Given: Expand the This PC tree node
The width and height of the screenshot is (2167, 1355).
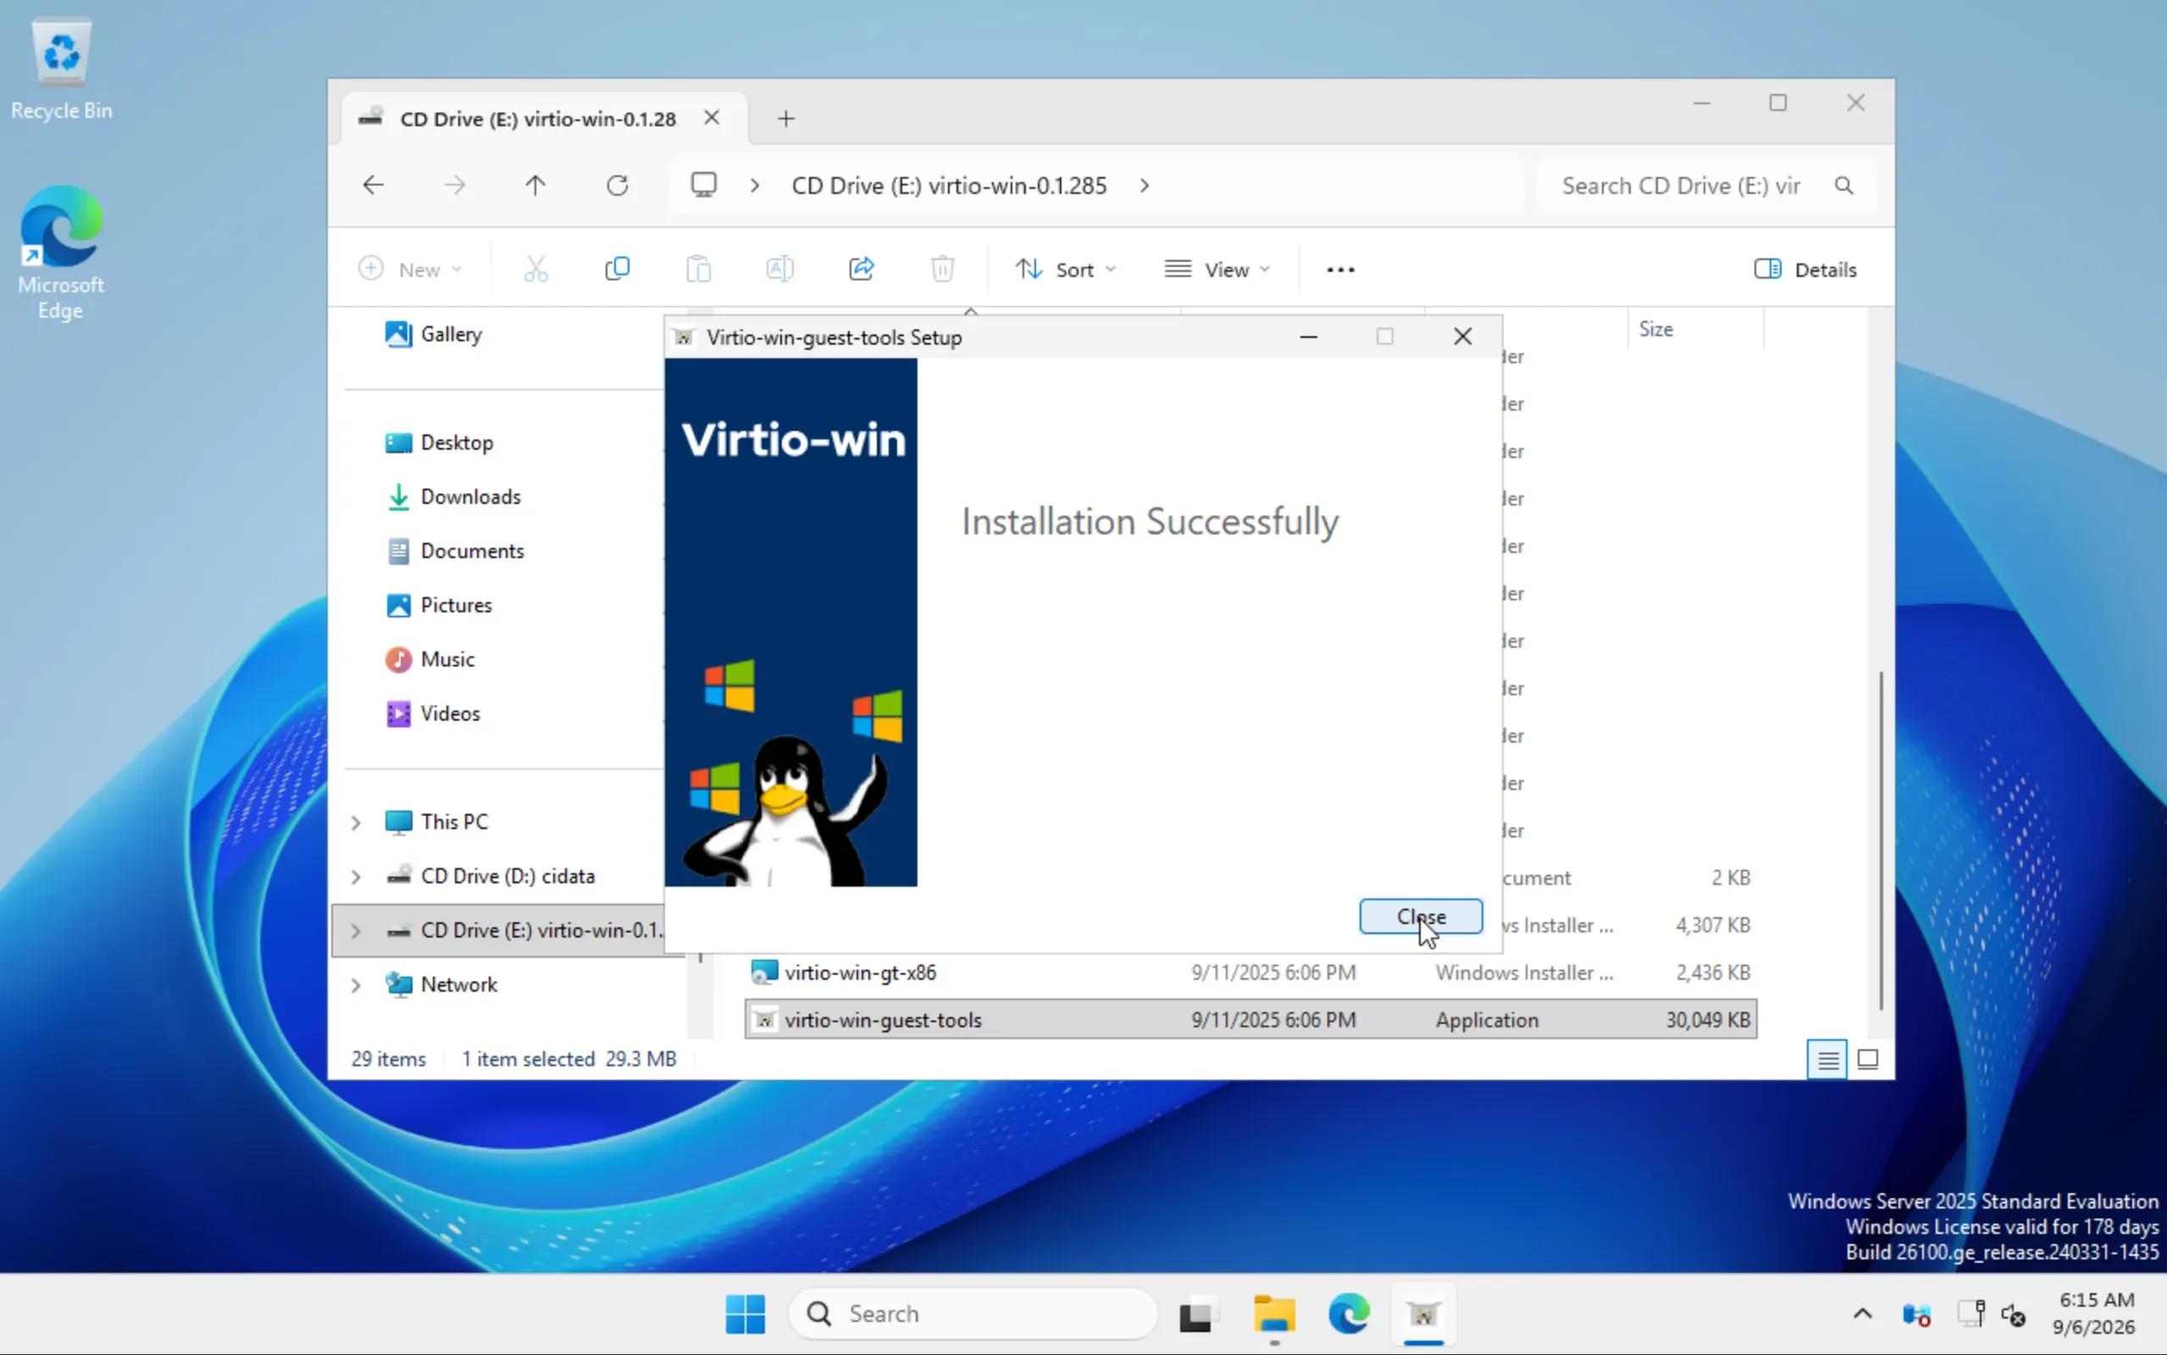Looking at the screenshot, I should tap(356, 821).
